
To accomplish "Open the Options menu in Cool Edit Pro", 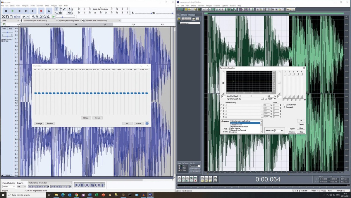I will coord(225,6).
